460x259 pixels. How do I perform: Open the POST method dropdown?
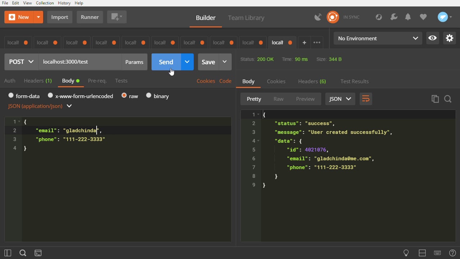pos(22,62)
